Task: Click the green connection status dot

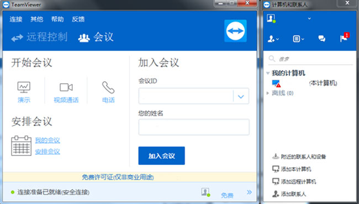Action: (x=13, y=192)
